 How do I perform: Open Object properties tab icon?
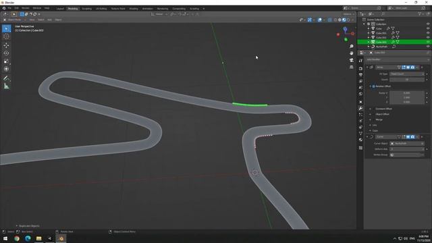coord(360,102)
